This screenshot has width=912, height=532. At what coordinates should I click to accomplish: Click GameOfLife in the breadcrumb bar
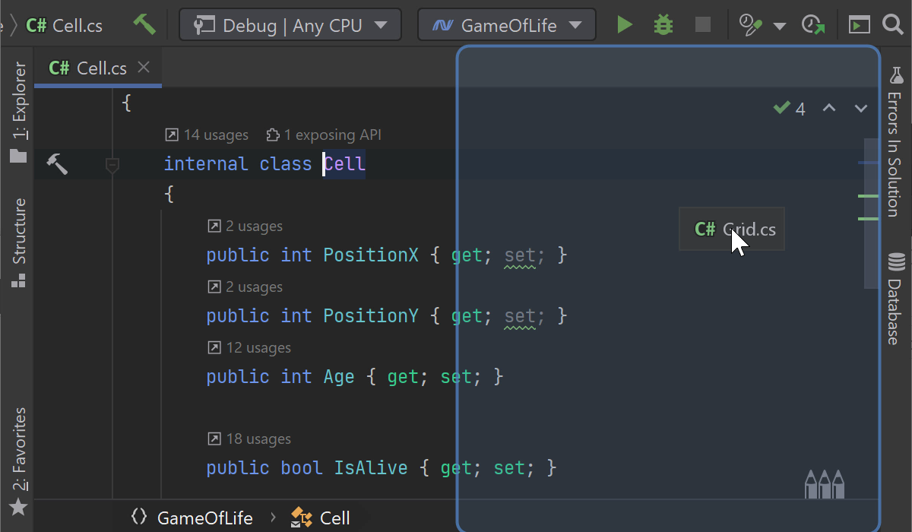[204, 518]
